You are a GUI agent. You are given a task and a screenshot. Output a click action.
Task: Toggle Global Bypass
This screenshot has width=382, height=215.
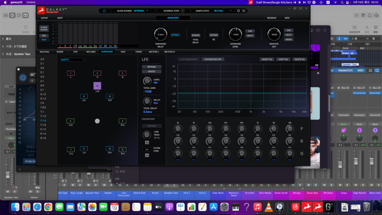[44, 29]
